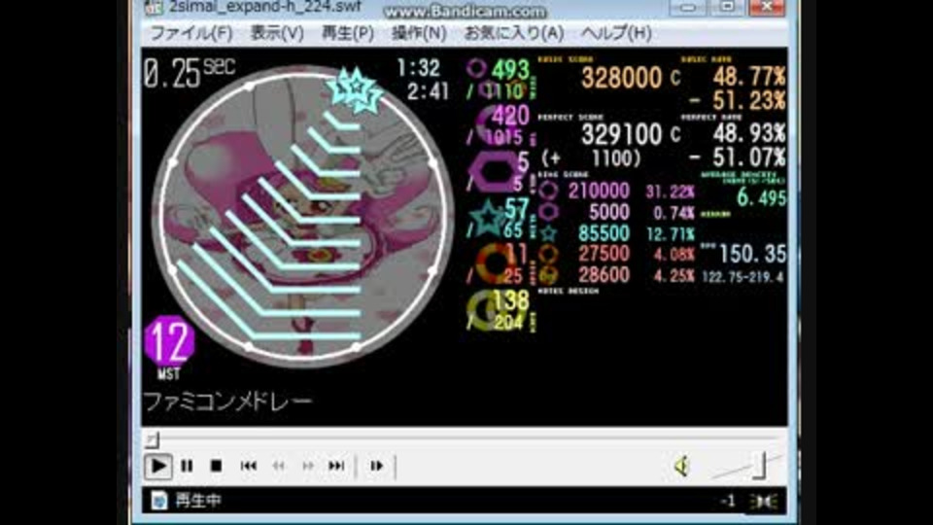Click the 210000 tap score value
Viewport: 933px width, 525px height.
[x=598, y=191]
